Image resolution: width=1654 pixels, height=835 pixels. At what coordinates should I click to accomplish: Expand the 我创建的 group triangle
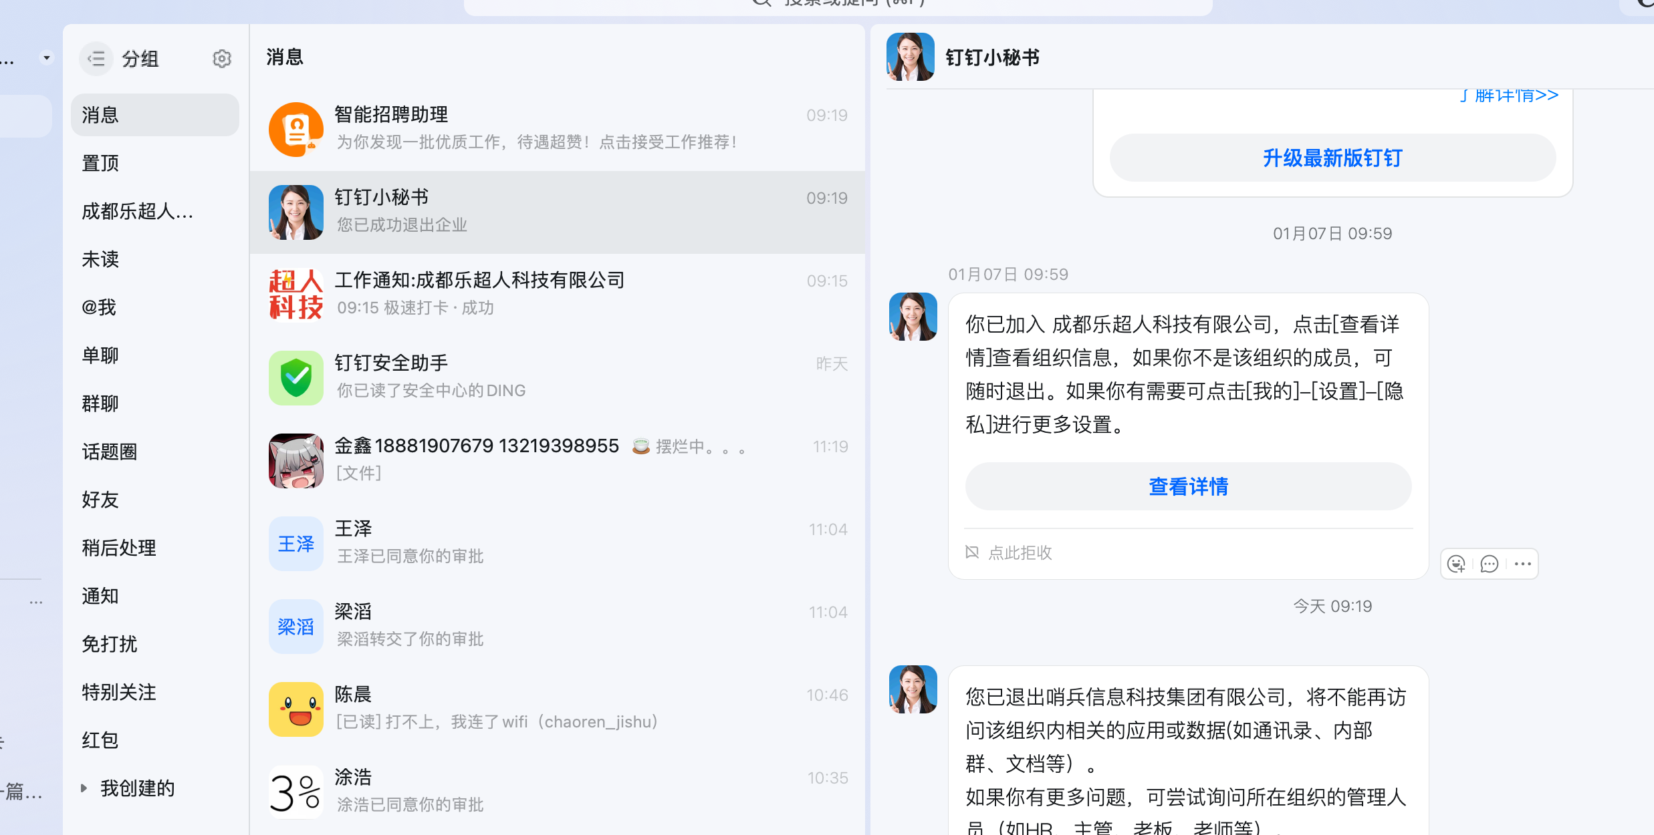click(x=84, y=788)
